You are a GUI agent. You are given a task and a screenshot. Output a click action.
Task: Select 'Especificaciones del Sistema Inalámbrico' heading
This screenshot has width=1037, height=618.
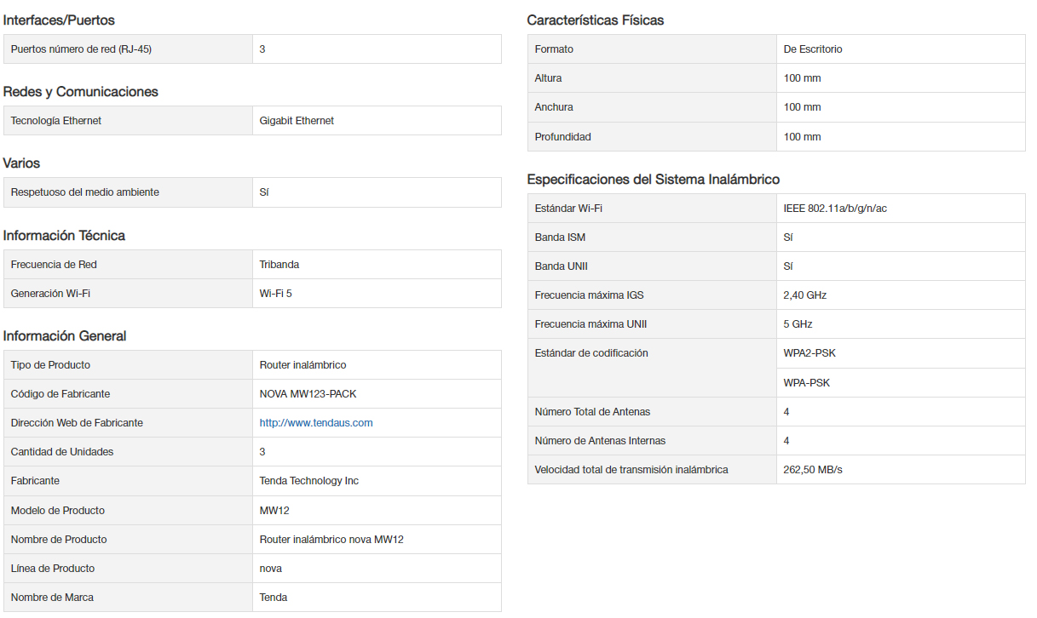(654, 180)
